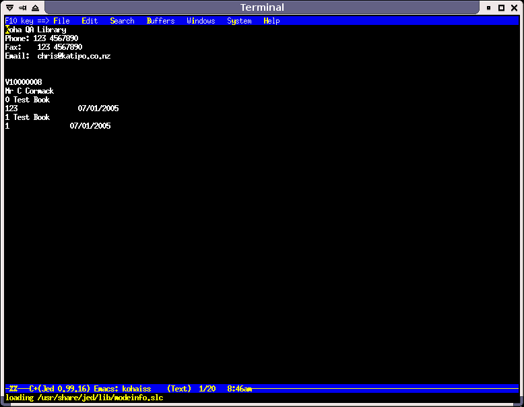Expand the Buffers menu
524x407 pixels.
160,21
